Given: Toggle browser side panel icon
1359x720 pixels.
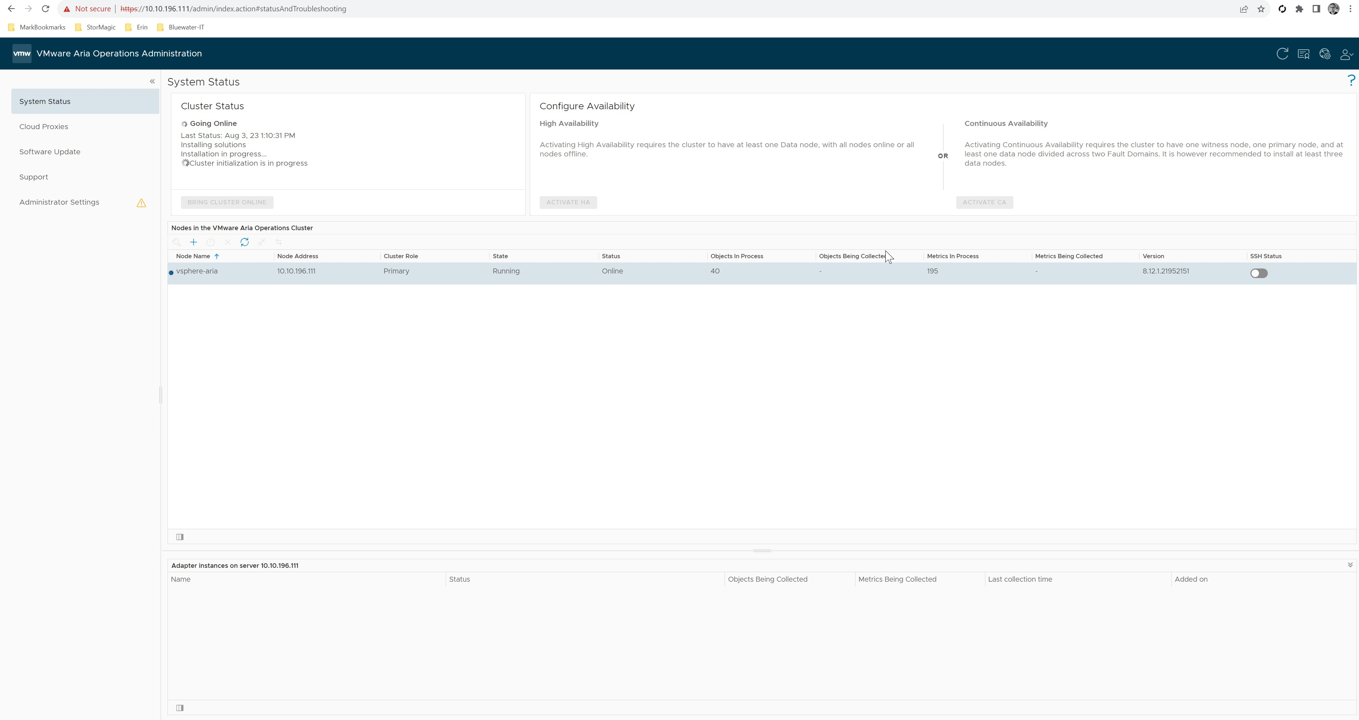Looking at the screenshot, I should (1316, 9).
